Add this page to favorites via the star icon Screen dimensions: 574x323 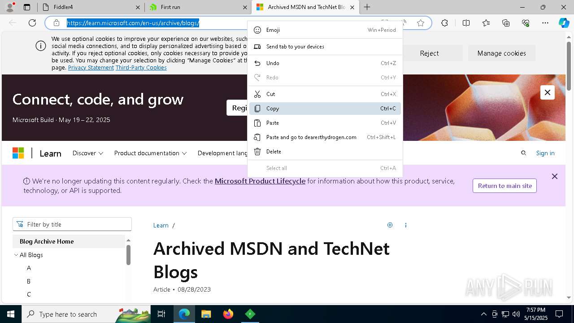pos(421,23)
